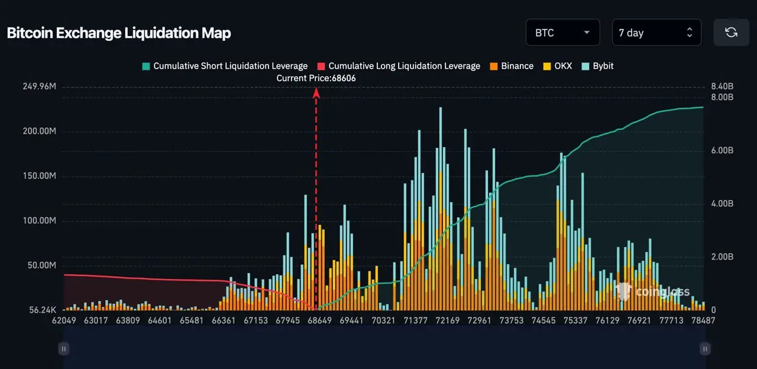Image resolution: width=757 pixels, height=369 pixels.
Task: Click the 76129 x-axis price label
Action: pos(607,321)
